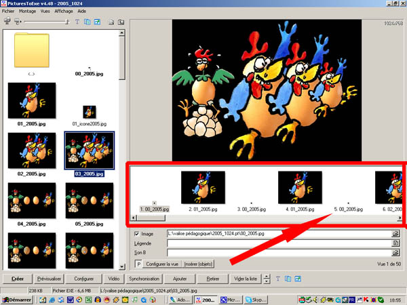The image size is (407, 305).
Task: Open the Skype taskbar button
Action: click(x=256, y=300)
